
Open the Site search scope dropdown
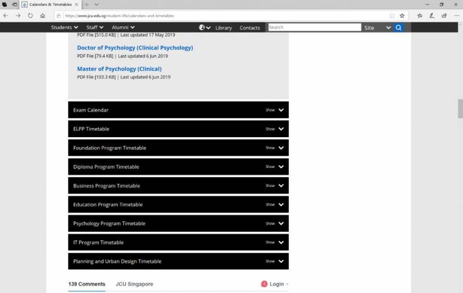[x=377, y=27]
